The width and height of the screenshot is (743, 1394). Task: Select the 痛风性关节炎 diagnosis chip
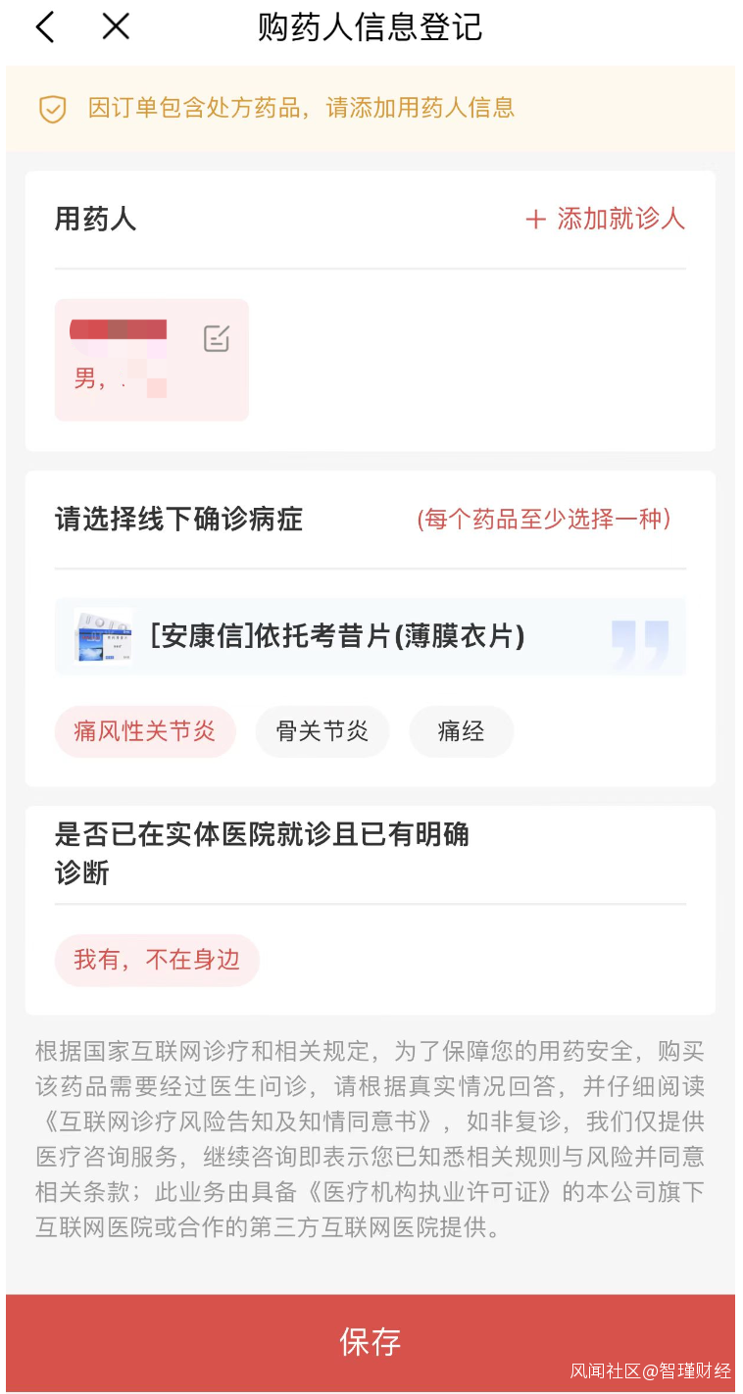click(145, 731)
